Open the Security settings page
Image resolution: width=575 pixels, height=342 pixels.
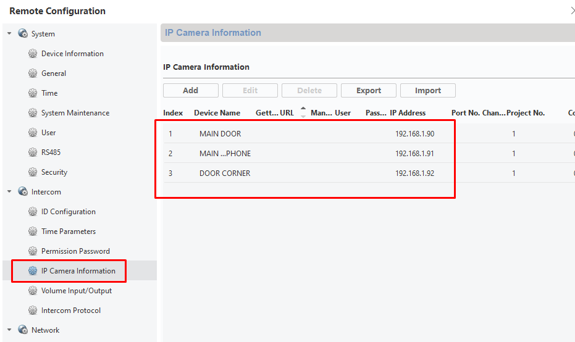tap(54, 172)
